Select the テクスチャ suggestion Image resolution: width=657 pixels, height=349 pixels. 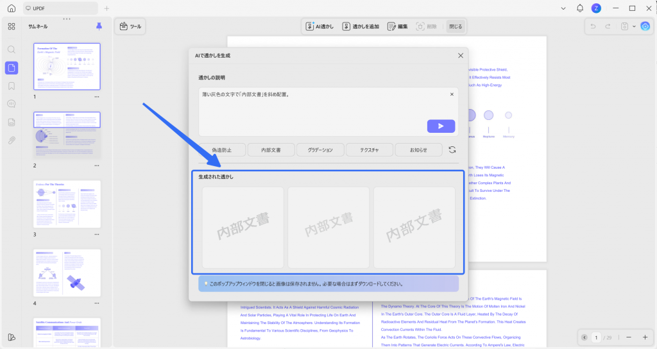369,149
